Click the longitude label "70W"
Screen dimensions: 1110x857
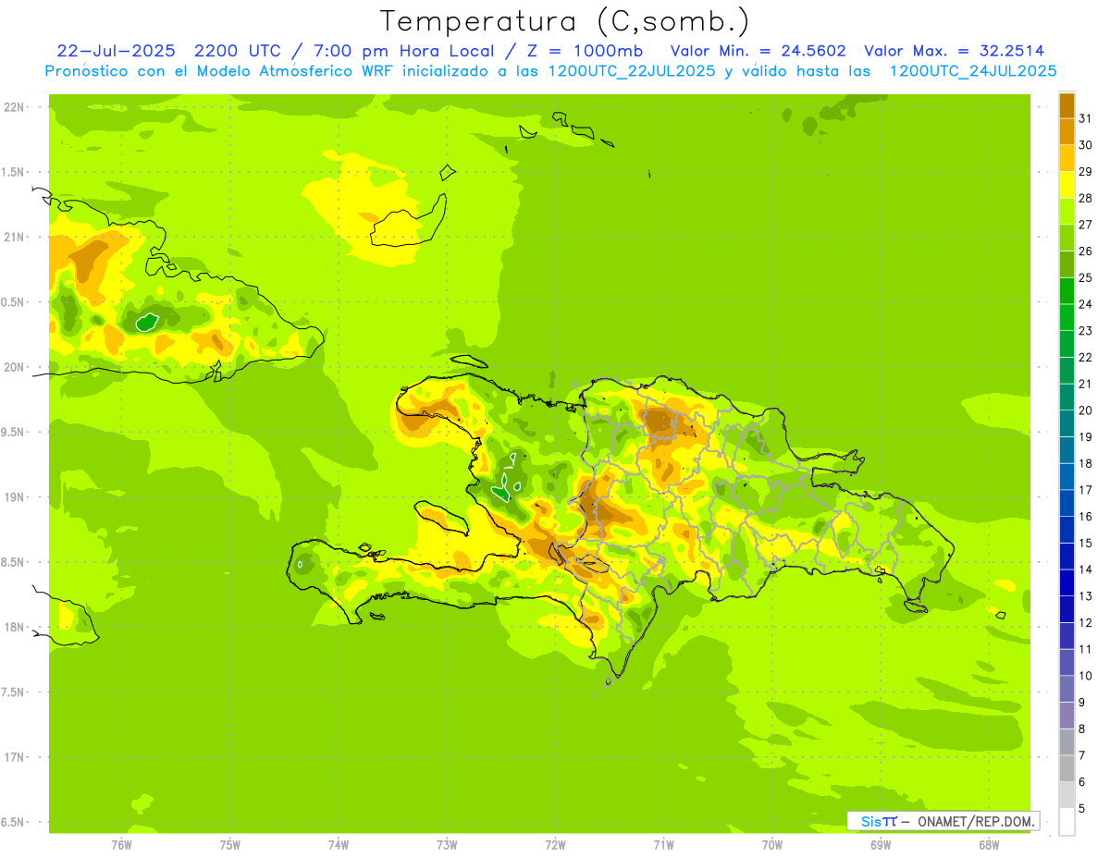click(771, 845)
